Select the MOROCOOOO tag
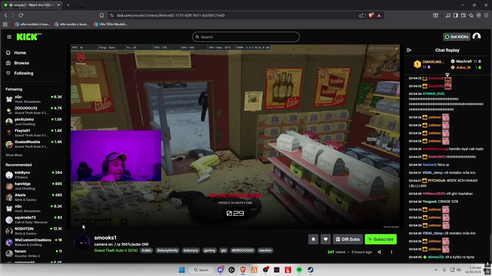Image resolution: width=492 pixels, height=276 pixels. pos(243,250)
